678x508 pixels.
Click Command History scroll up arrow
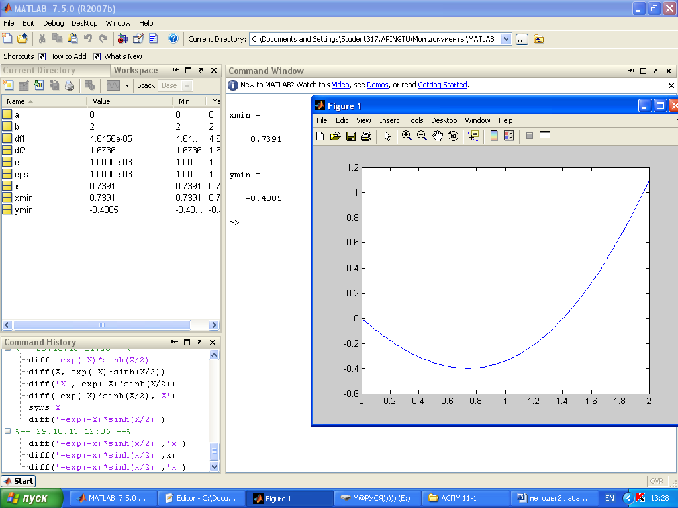pos(214,355)
